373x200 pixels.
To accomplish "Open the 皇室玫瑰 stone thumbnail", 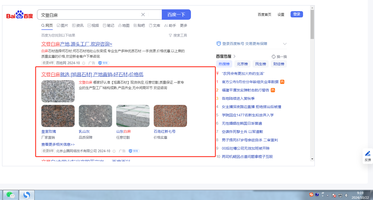I will pos(58,116).
